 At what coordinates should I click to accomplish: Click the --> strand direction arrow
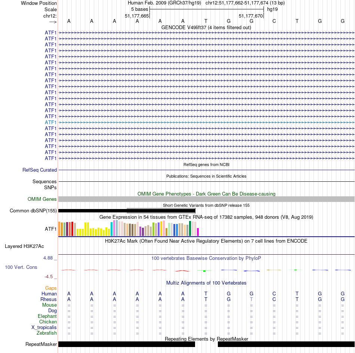(53, 22)
